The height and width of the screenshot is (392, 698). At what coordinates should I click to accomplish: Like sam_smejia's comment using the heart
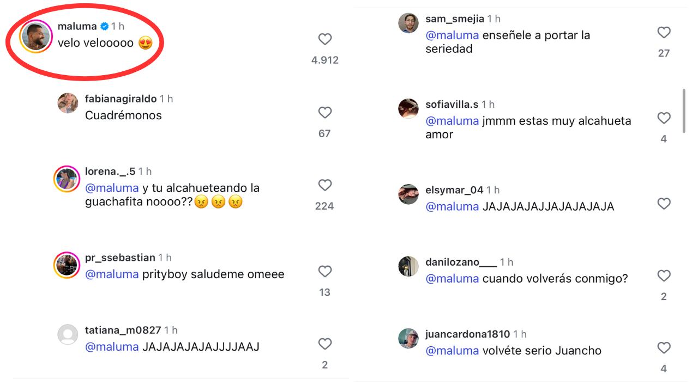click(664, 32)
